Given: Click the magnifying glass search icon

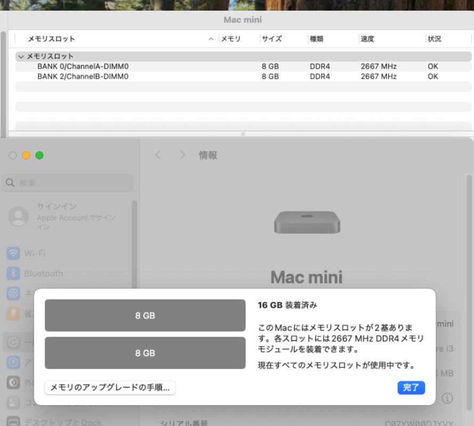Looking at the screenshot, I should (10, 183).
